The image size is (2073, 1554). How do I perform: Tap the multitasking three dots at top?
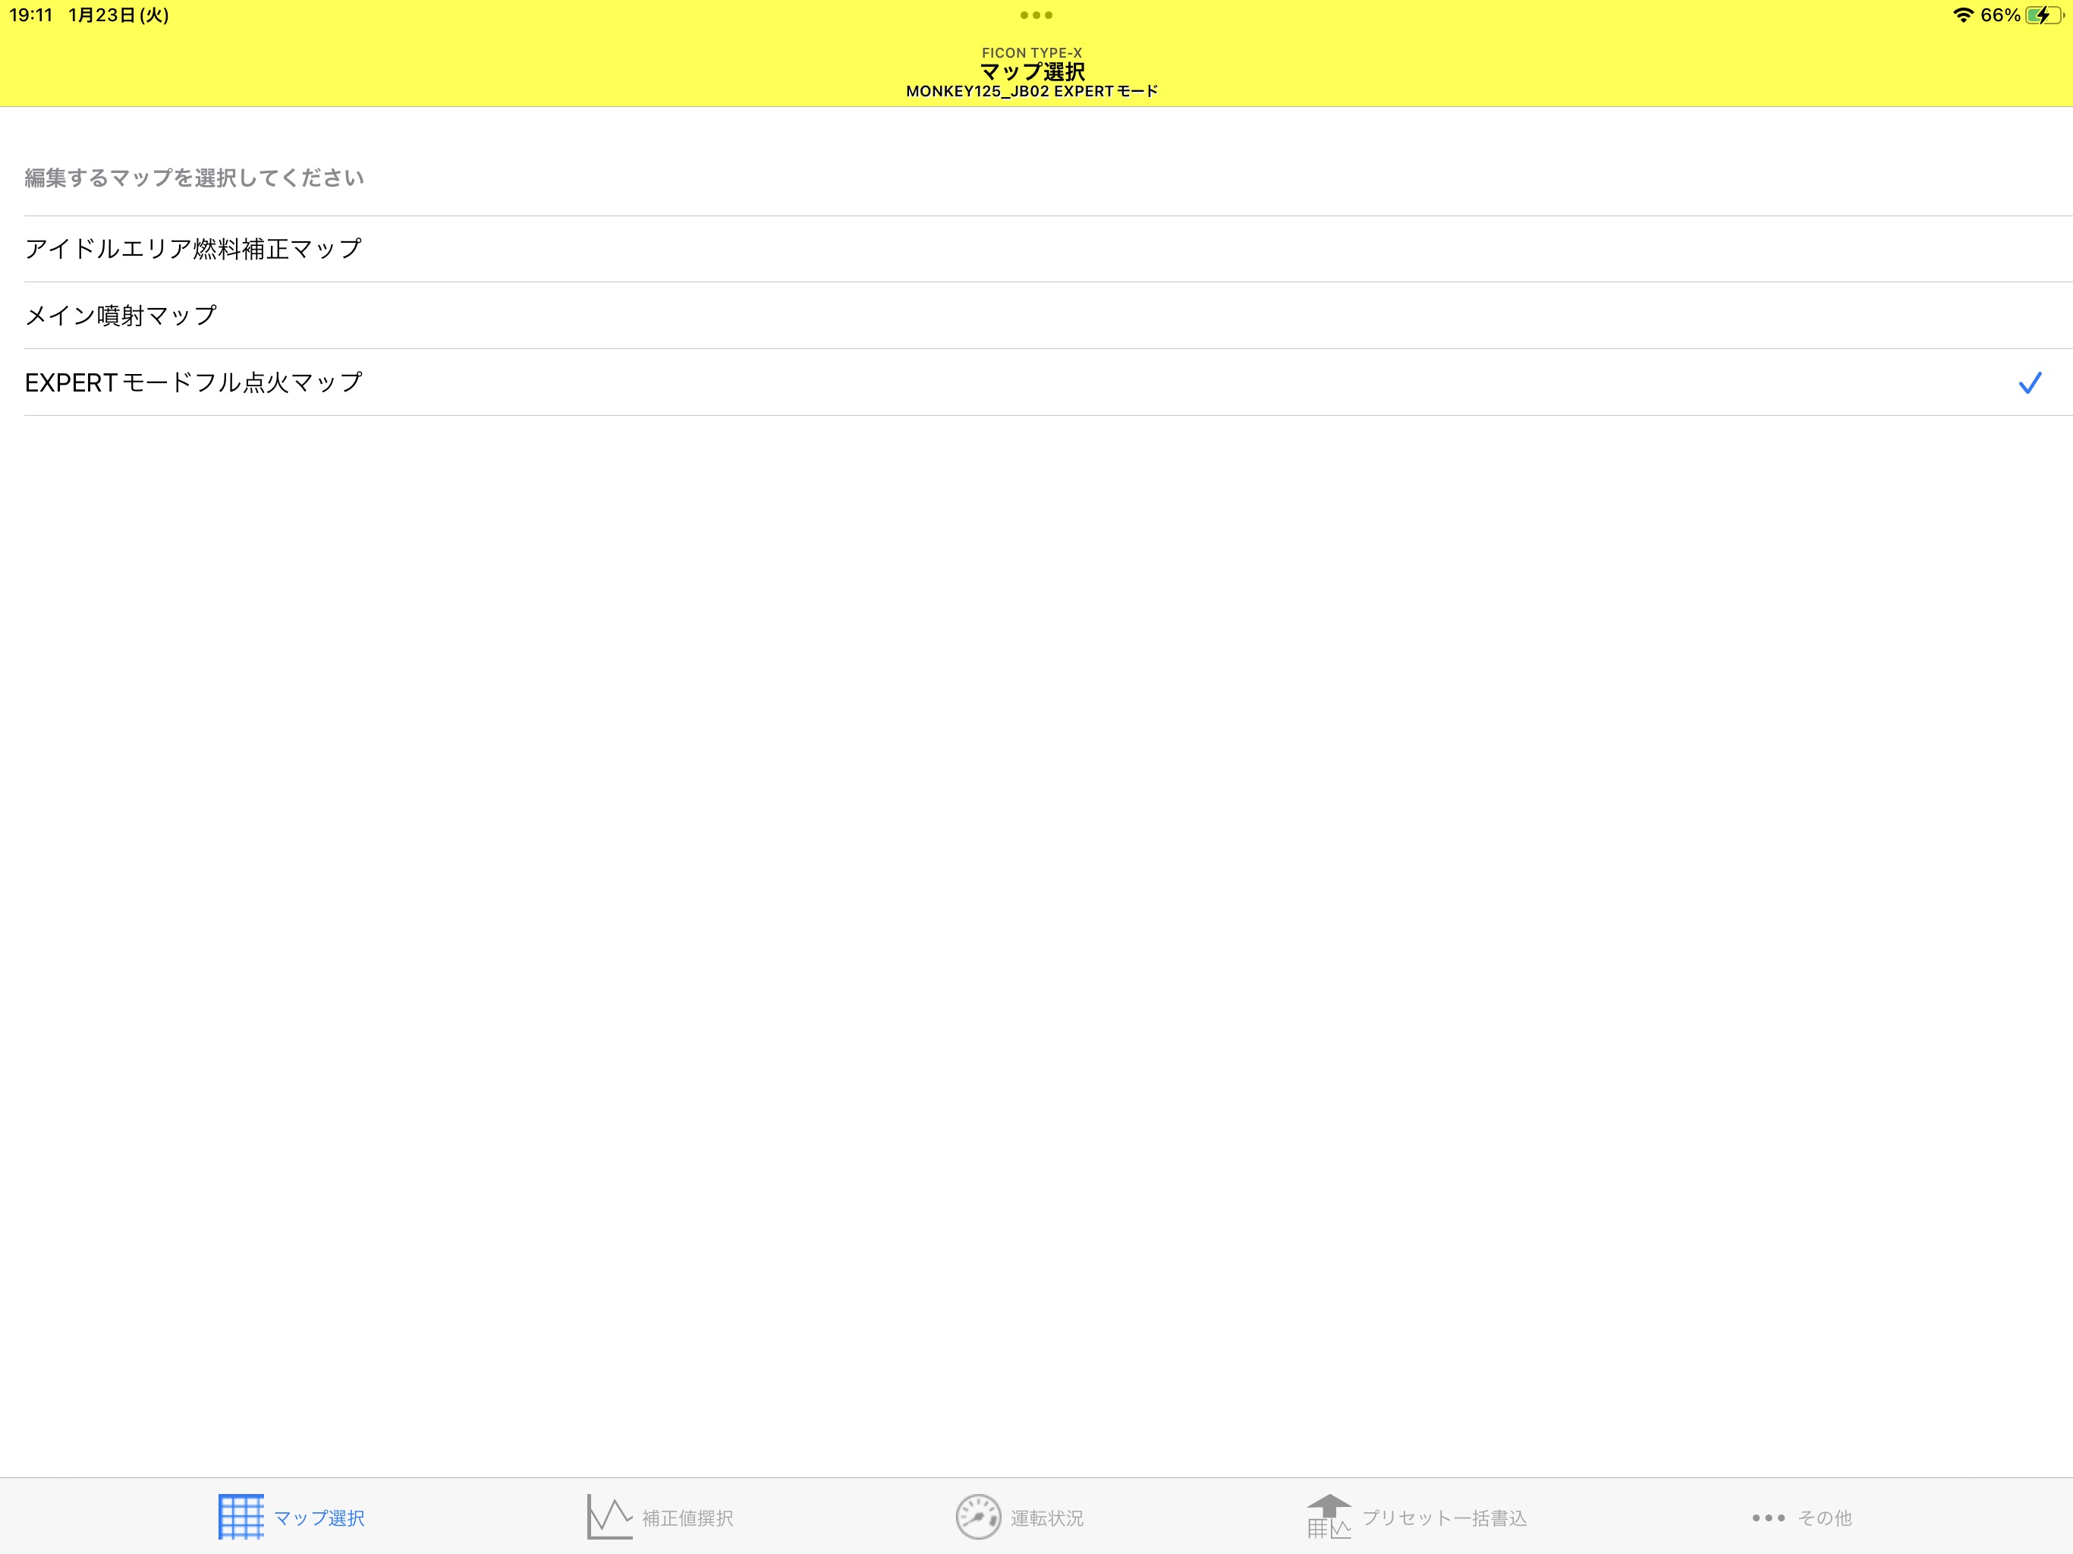1036,15
